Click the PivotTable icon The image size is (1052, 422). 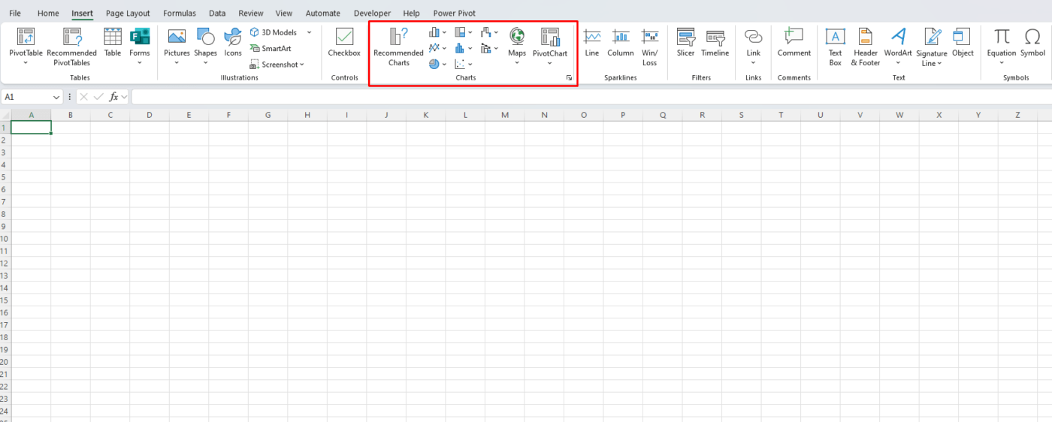point(26,38)
